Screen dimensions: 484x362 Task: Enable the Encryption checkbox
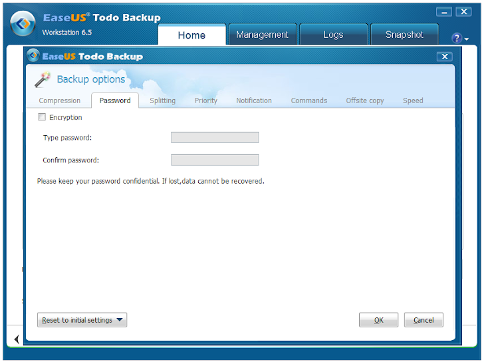pos(42,117)
